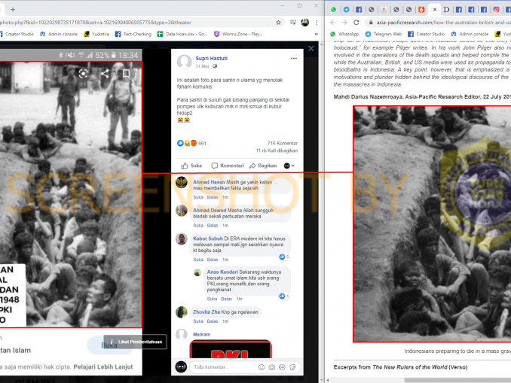Open the 716 Komentar count
The image size is (511, 383).
(282, 143)
